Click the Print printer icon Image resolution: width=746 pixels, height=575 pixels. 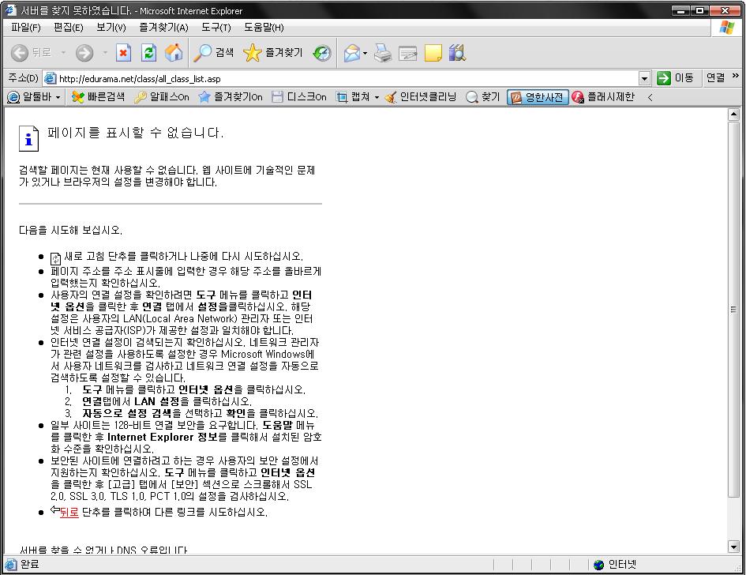pos(383,52)
